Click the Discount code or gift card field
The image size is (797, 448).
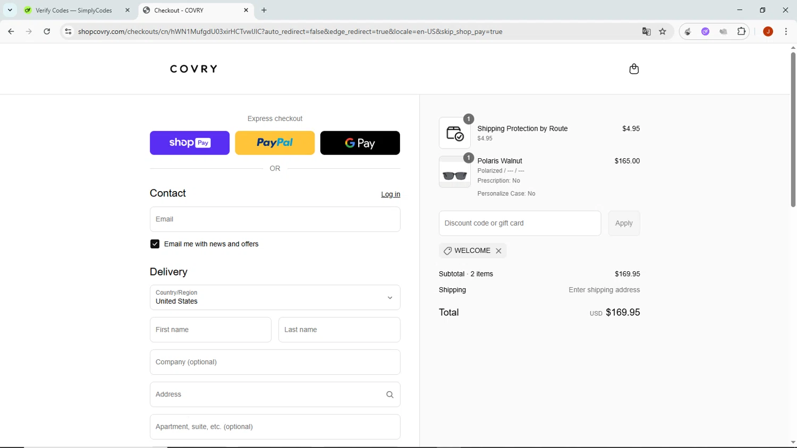tap(520, 223)
